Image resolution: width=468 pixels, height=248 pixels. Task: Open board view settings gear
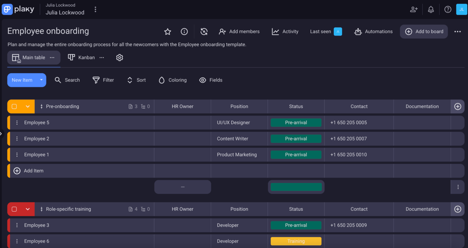pyautogui.click(x=120, y=57)
